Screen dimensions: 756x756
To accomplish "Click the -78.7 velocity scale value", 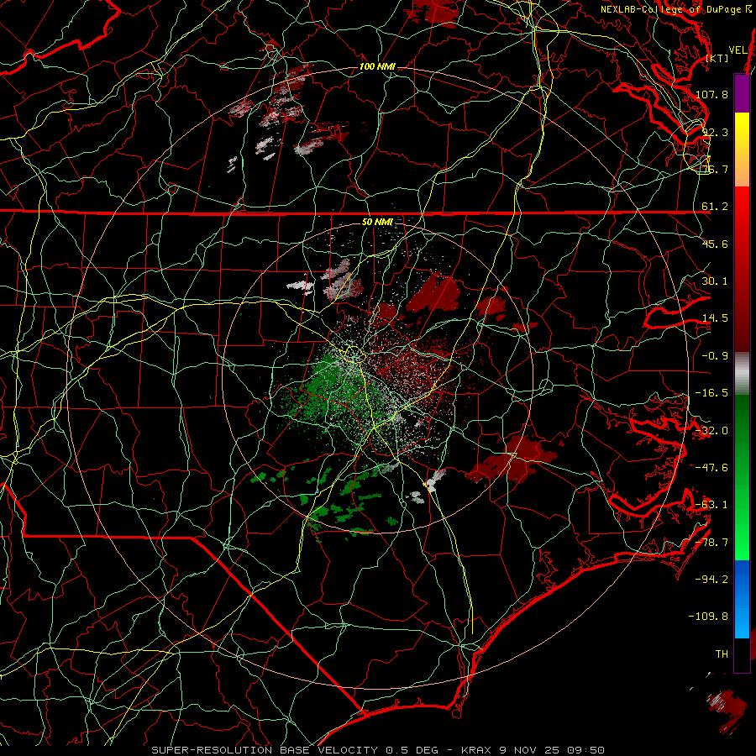I will click(x=711, y=543).
